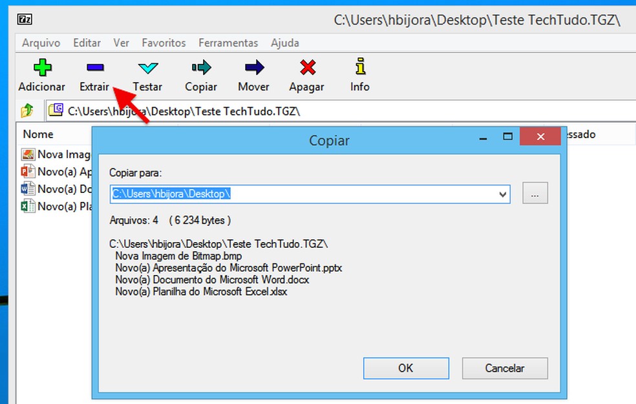This screenshot has height=404, width=636.
Task: Click inside the Copiar para path field
Action: [291, 194]
